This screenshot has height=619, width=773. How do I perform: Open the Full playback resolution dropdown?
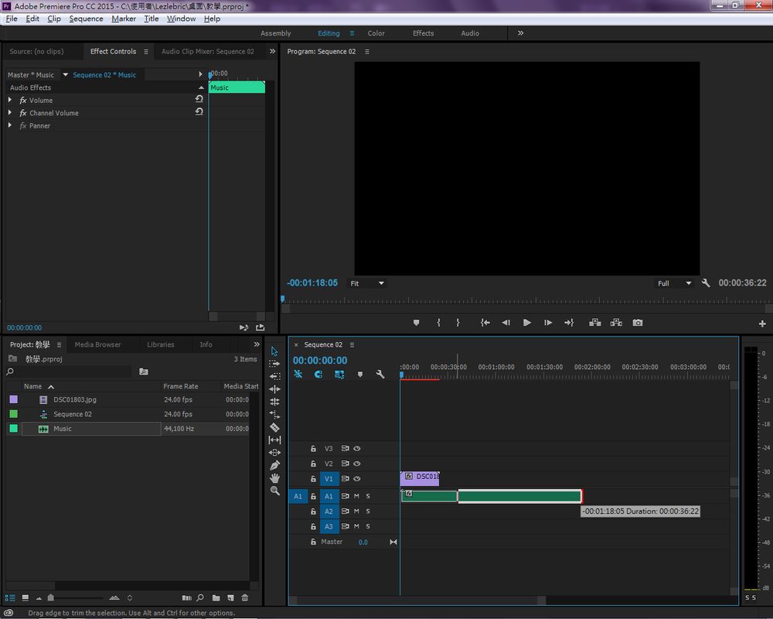click(674, 283)
